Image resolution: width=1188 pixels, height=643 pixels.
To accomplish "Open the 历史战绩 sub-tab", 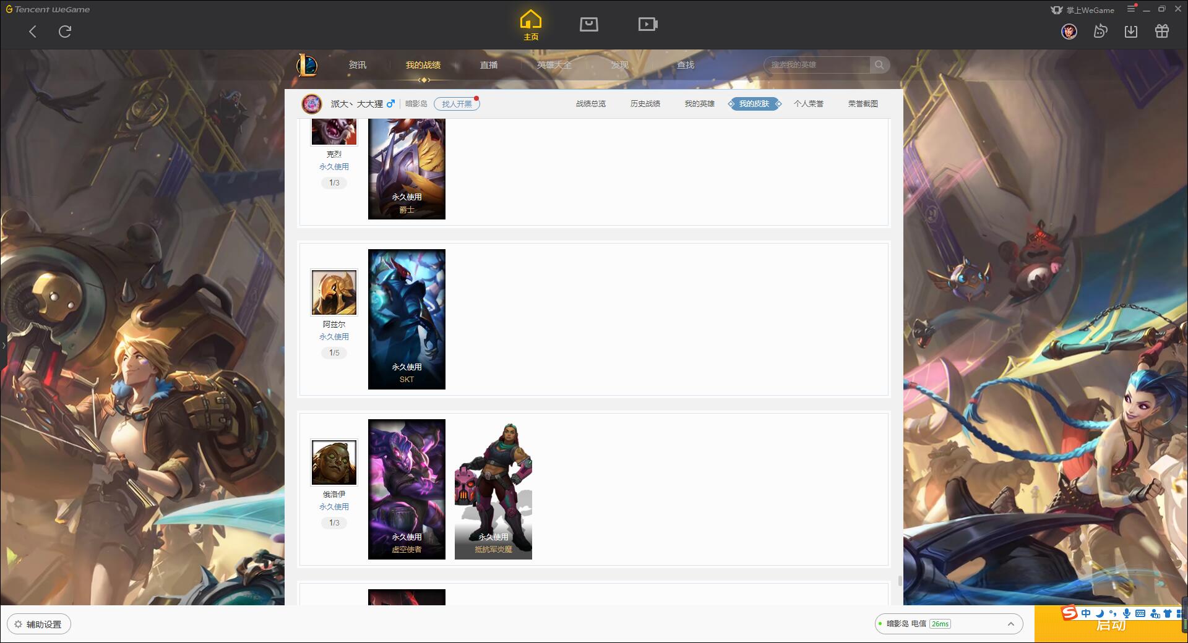I will 645,104.
